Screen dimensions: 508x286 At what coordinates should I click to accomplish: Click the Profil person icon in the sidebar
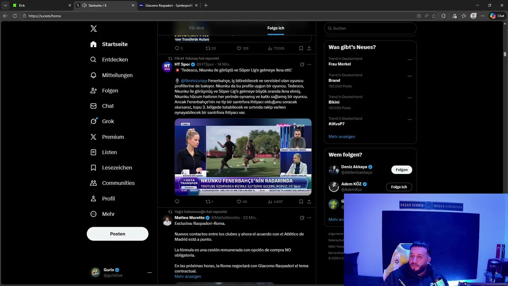93,199
